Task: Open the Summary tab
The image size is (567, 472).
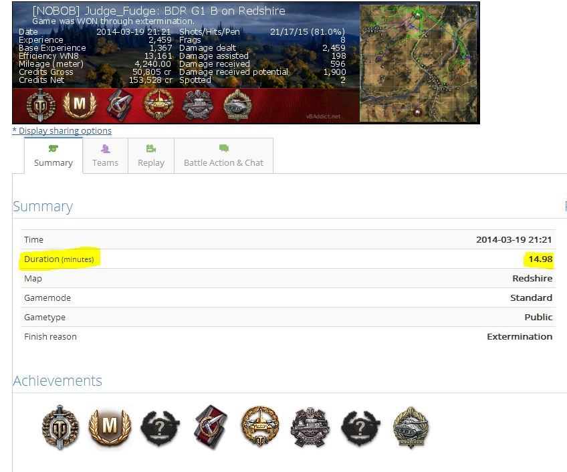Action: (x=53, y=156)
